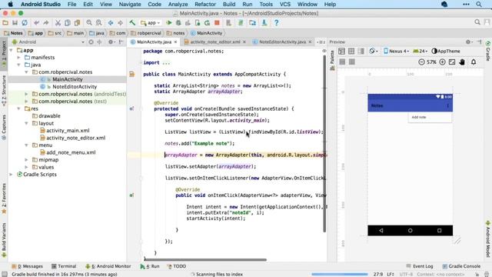Click the indexing progress bar in status bar
492x277 pixels.
click(x=340, y=274)
